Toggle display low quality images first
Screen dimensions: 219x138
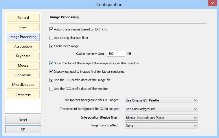click(x=51, y=72)
